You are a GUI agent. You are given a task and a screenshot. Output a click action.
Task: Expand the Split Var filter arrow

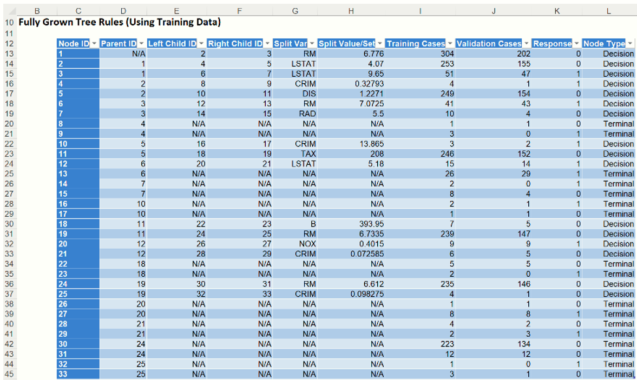pyautogui.click(x=312, y=44)
